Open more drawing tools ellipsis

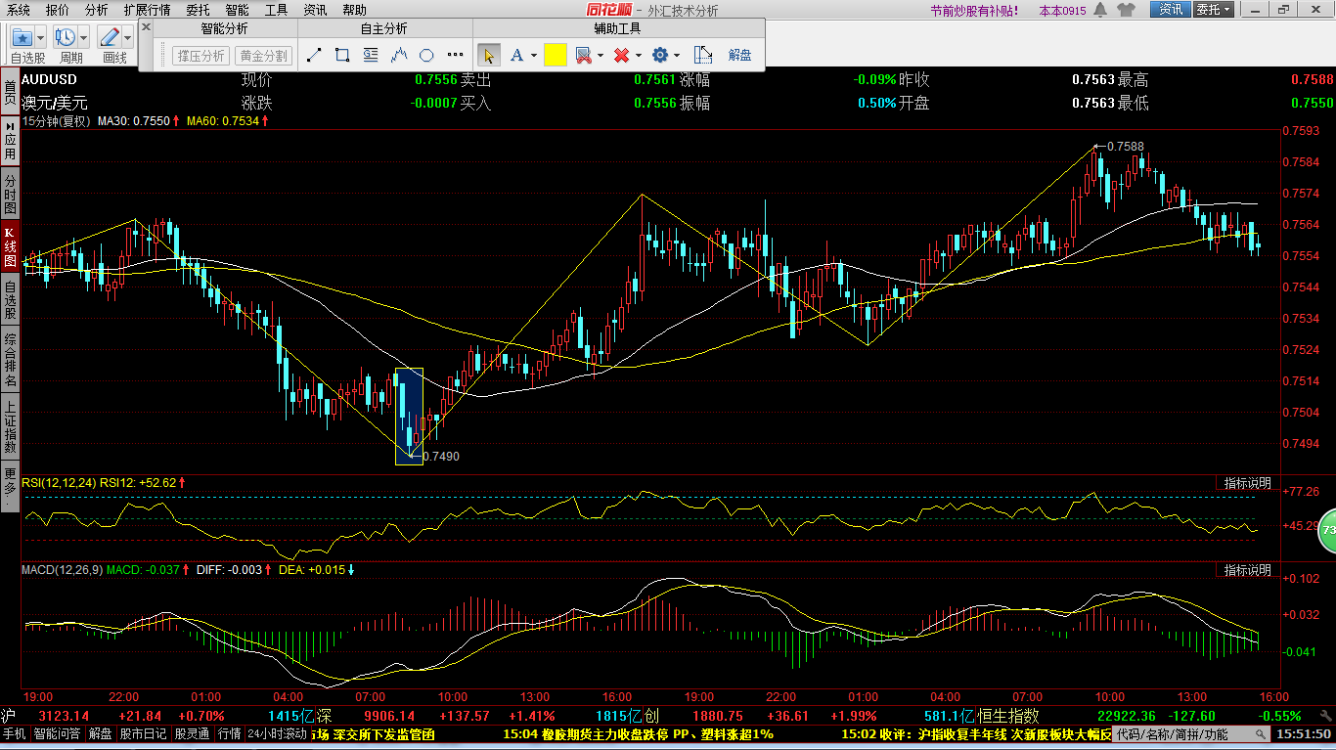(456, 55)
